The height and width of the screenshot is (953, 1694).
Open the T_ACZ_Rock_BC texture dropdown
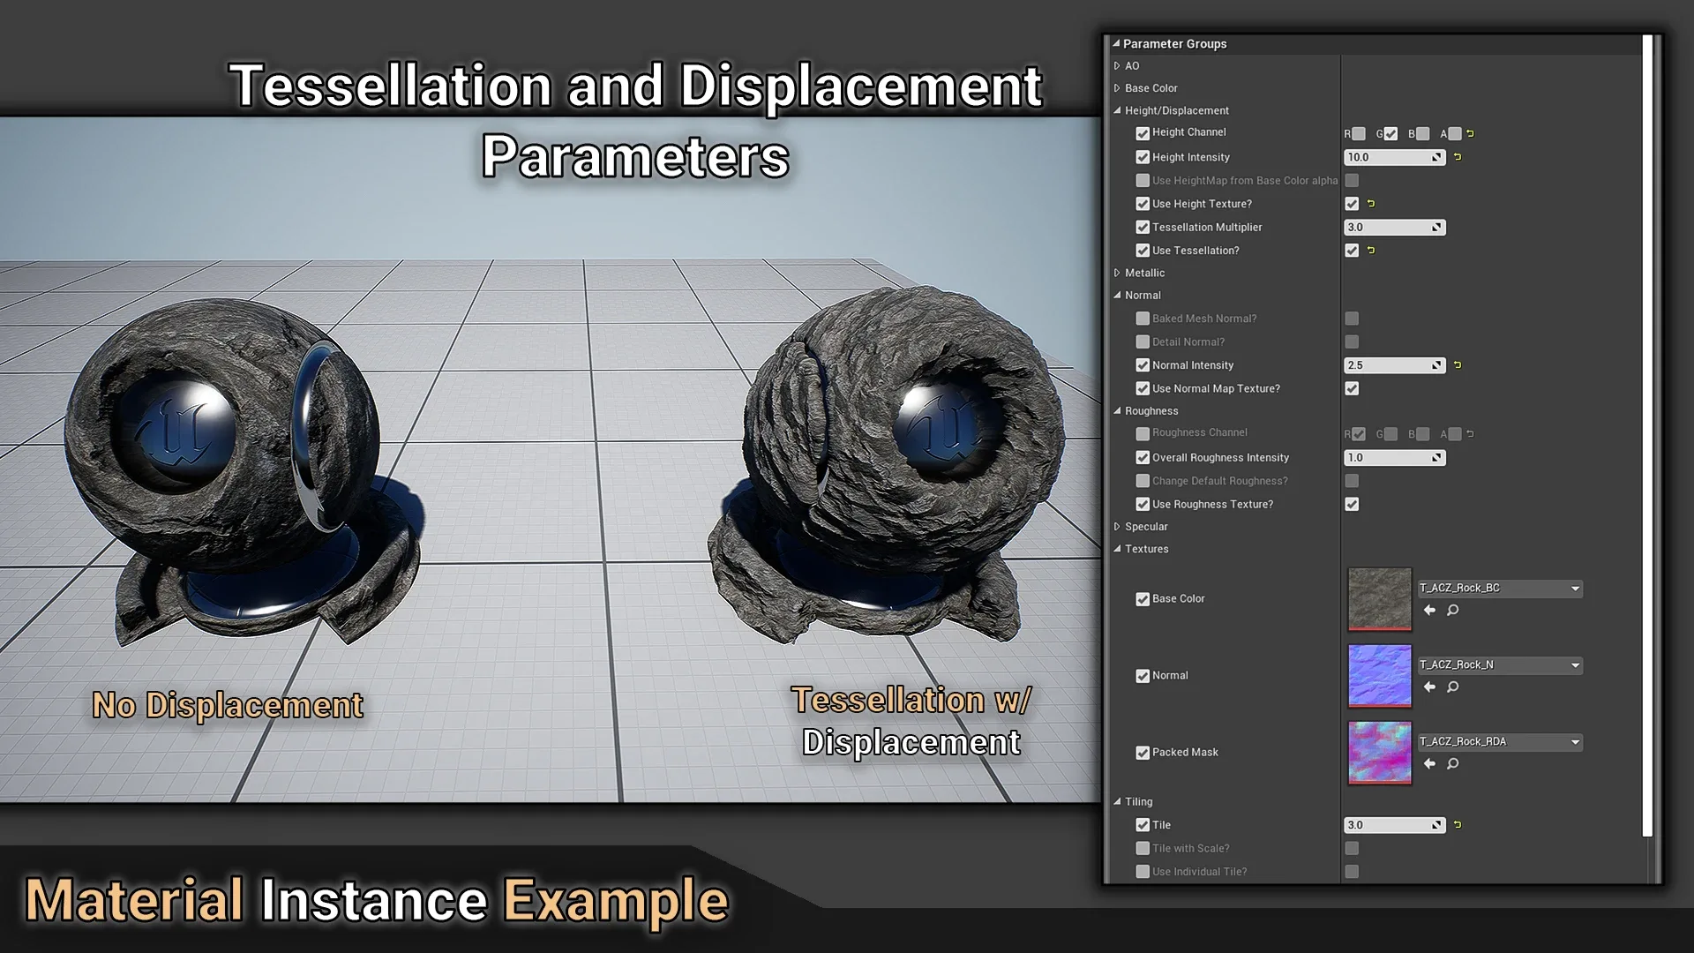click(x=1575, y=589)
